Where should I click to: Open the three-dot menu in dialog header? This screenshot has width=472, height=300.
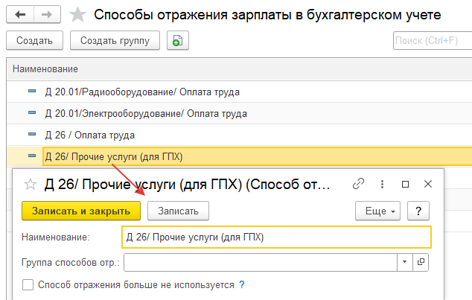[x=382, y=184]
